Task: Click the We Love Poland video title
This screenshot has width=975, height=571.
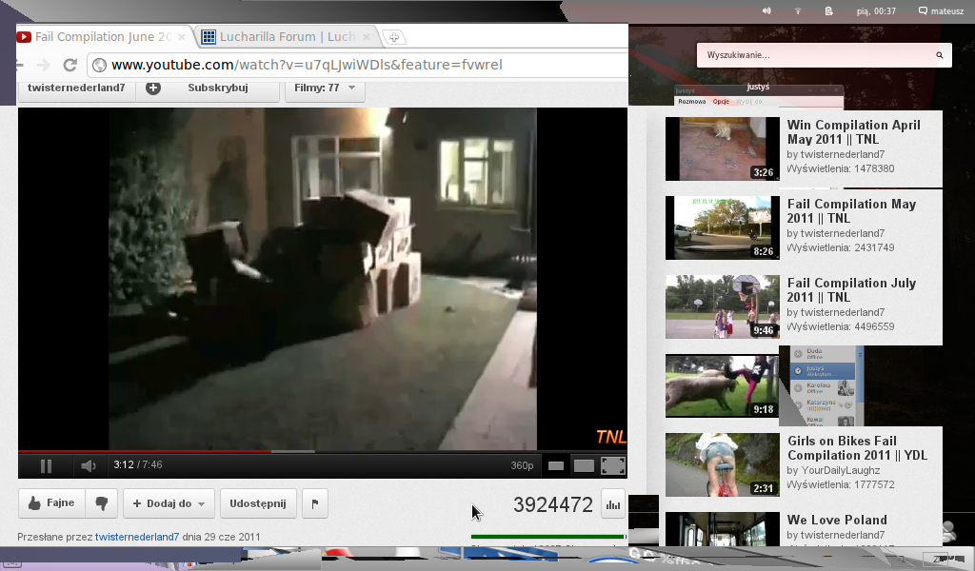Action: pos(837,520)
